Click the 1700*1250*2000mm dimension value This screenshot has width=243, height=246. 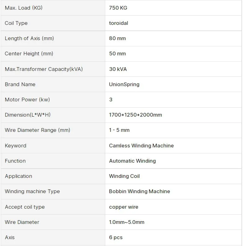[x=135, y=115]
